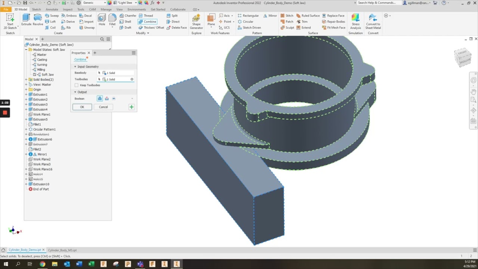
Task: Collapse the Input Geometry section
Action: 75,67
